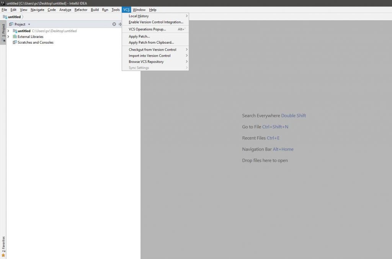Viewport: 392px width, 259px height.
Task: Click the IntelliJ IDEA logo in the title bar
Action: point(3,3)
